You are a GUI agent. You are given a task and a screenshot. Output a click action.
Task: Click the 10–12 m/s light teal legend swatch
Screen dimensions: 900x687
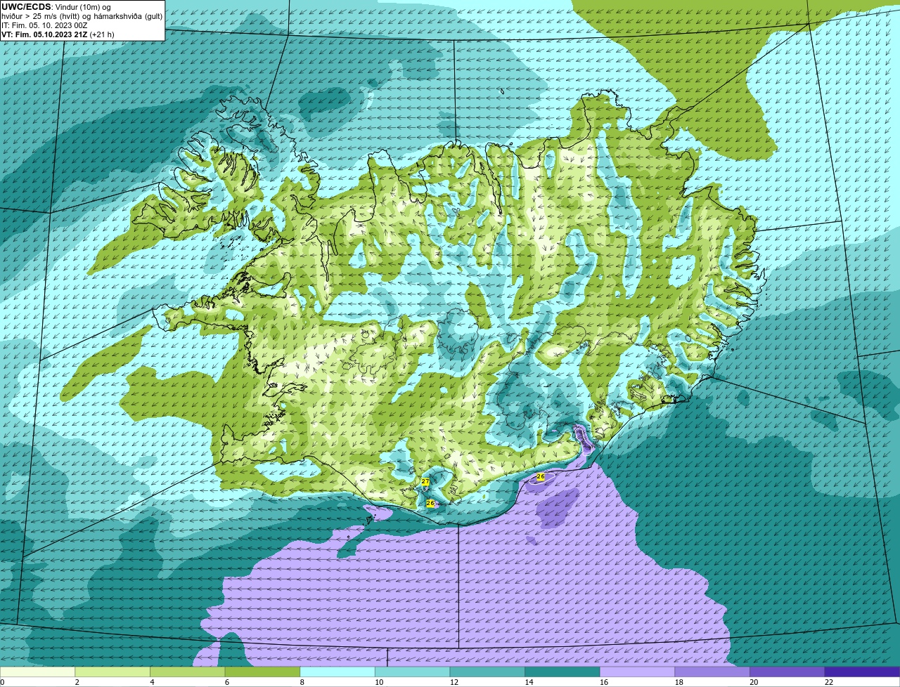coord(412,672)
